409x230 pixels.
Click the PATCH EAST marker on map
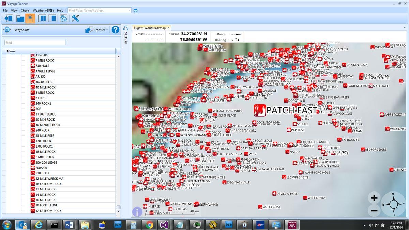(x=259, y=110)
